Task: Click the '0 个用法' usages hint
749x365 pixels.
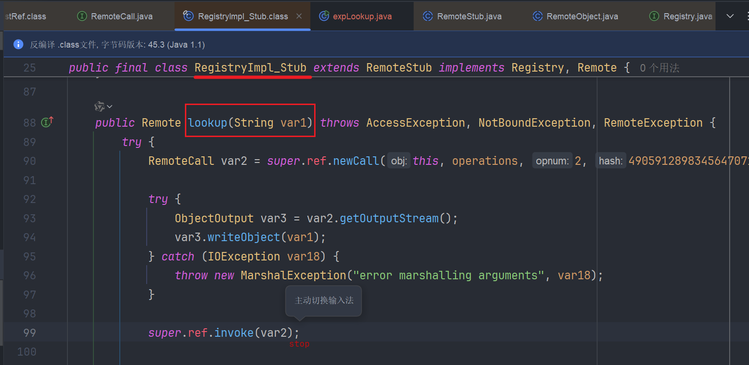Action: [x=659, y=68]
